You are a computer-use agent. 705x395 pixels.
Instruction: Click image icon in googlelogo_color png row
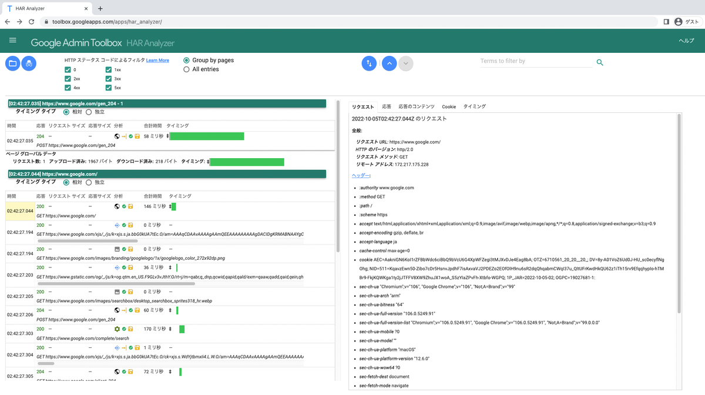[x=117, y=249]
